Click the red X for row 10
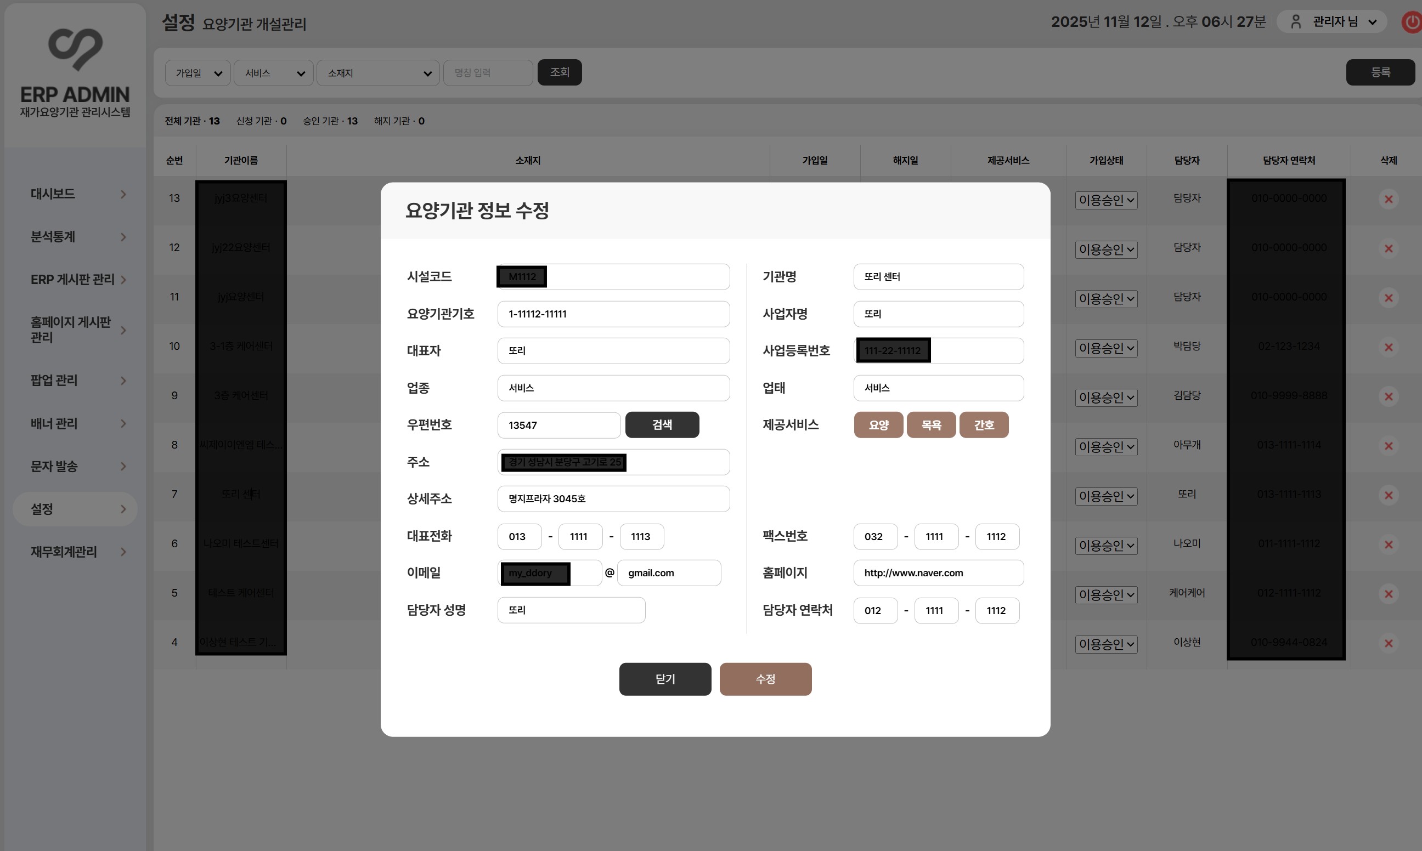 (1388, 347)
